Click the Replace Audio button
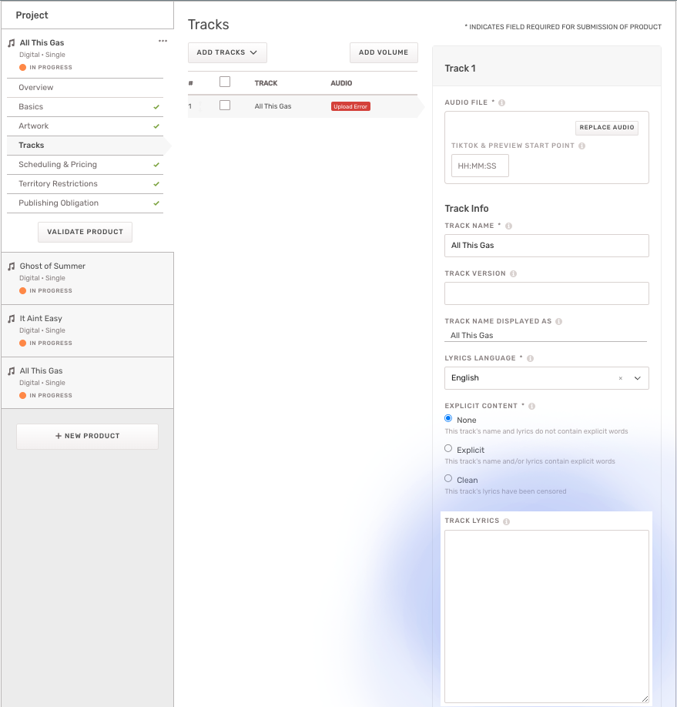The image size is (677, 707). 606,128
